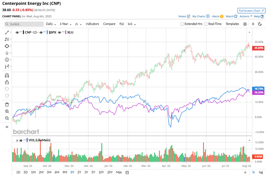The image size is (266, 177).
Task: Toggle visibility of the XLU series
Action: pyautogui.click(x=59, y=32)
